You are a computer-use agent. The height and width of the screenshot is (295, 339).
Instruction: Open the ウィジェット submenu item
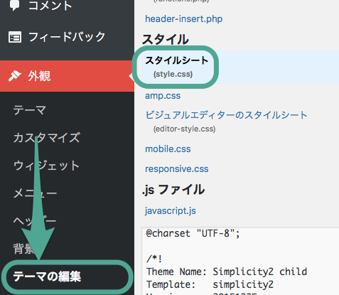click(46, 166)
